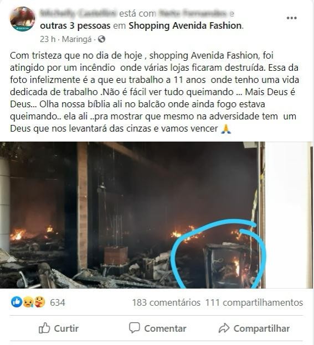The width and height of the screenshot is (314, 345).
Task: Click the public globe privacy icon
Action: [101, 39]
